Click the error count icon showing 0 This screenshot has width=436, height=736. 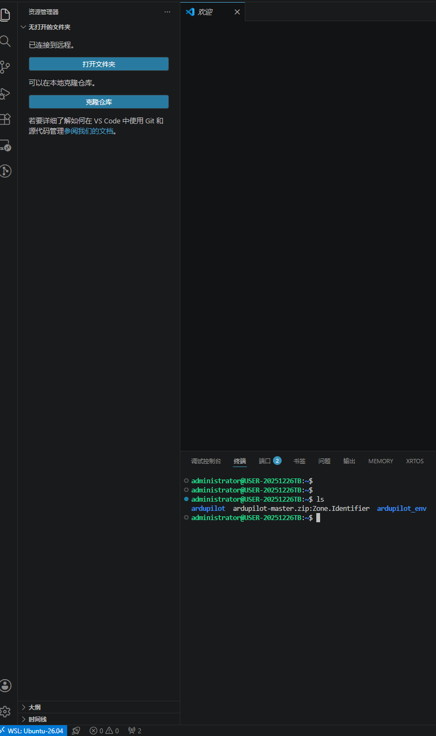[x=93, y=731]
